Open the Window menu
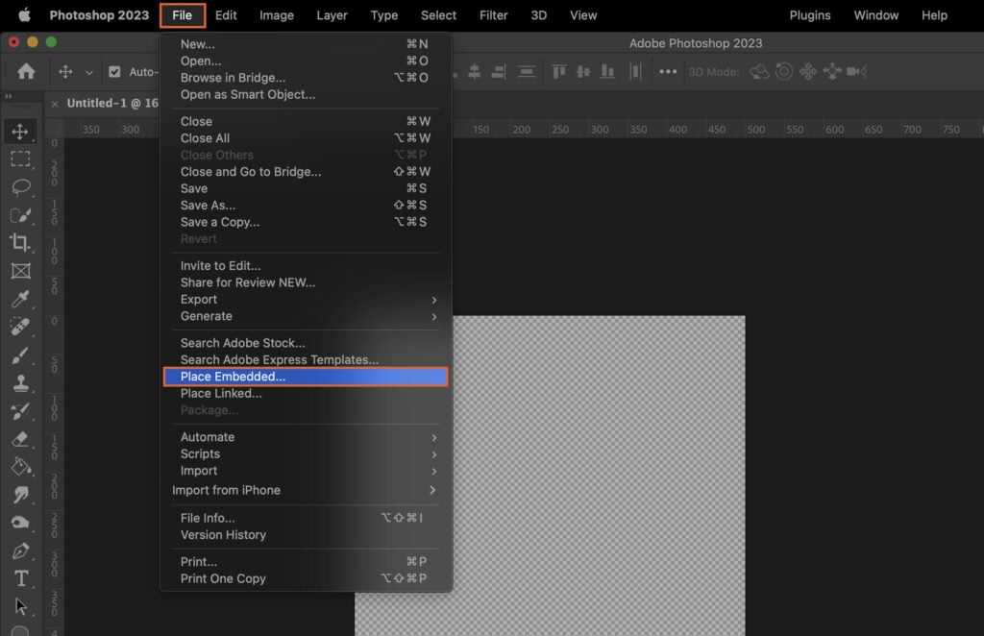This screenshot has height=636, width=984. tap(875, 15)
